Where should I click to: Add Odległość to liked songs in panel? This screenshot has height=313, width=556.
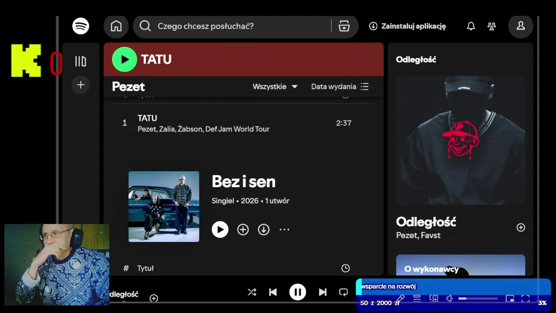tap(521, 227)
